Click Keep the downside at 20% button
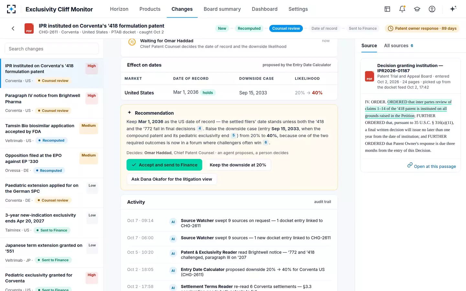 [238, 165]
